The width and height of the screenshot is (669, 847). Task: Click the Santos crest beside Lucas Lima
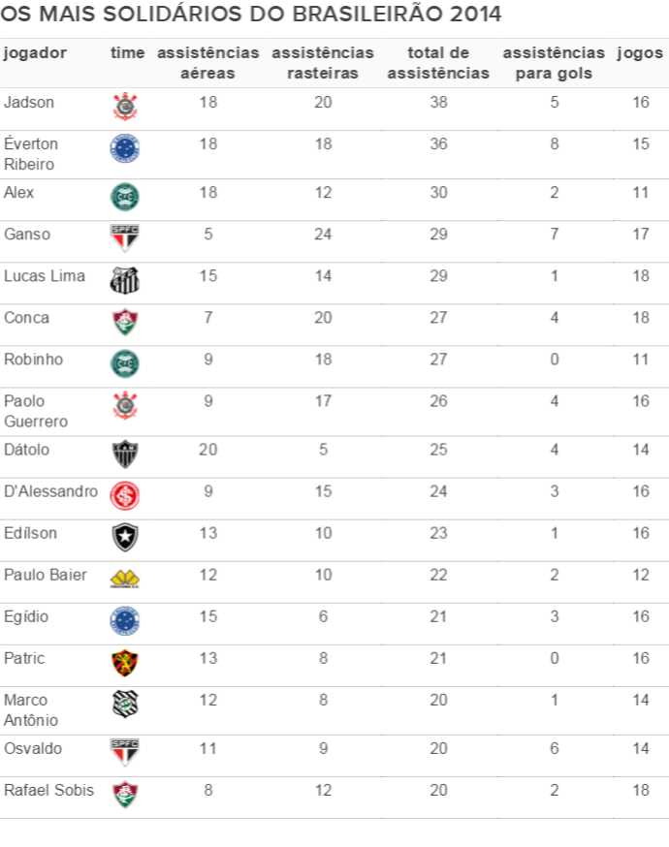tap(125, 280)
